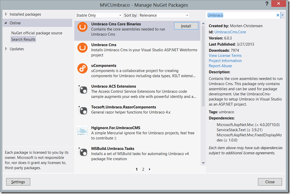This screenshot has height=194, width=290.
Task: Expand the Updates section
Action: pos(6,49)
